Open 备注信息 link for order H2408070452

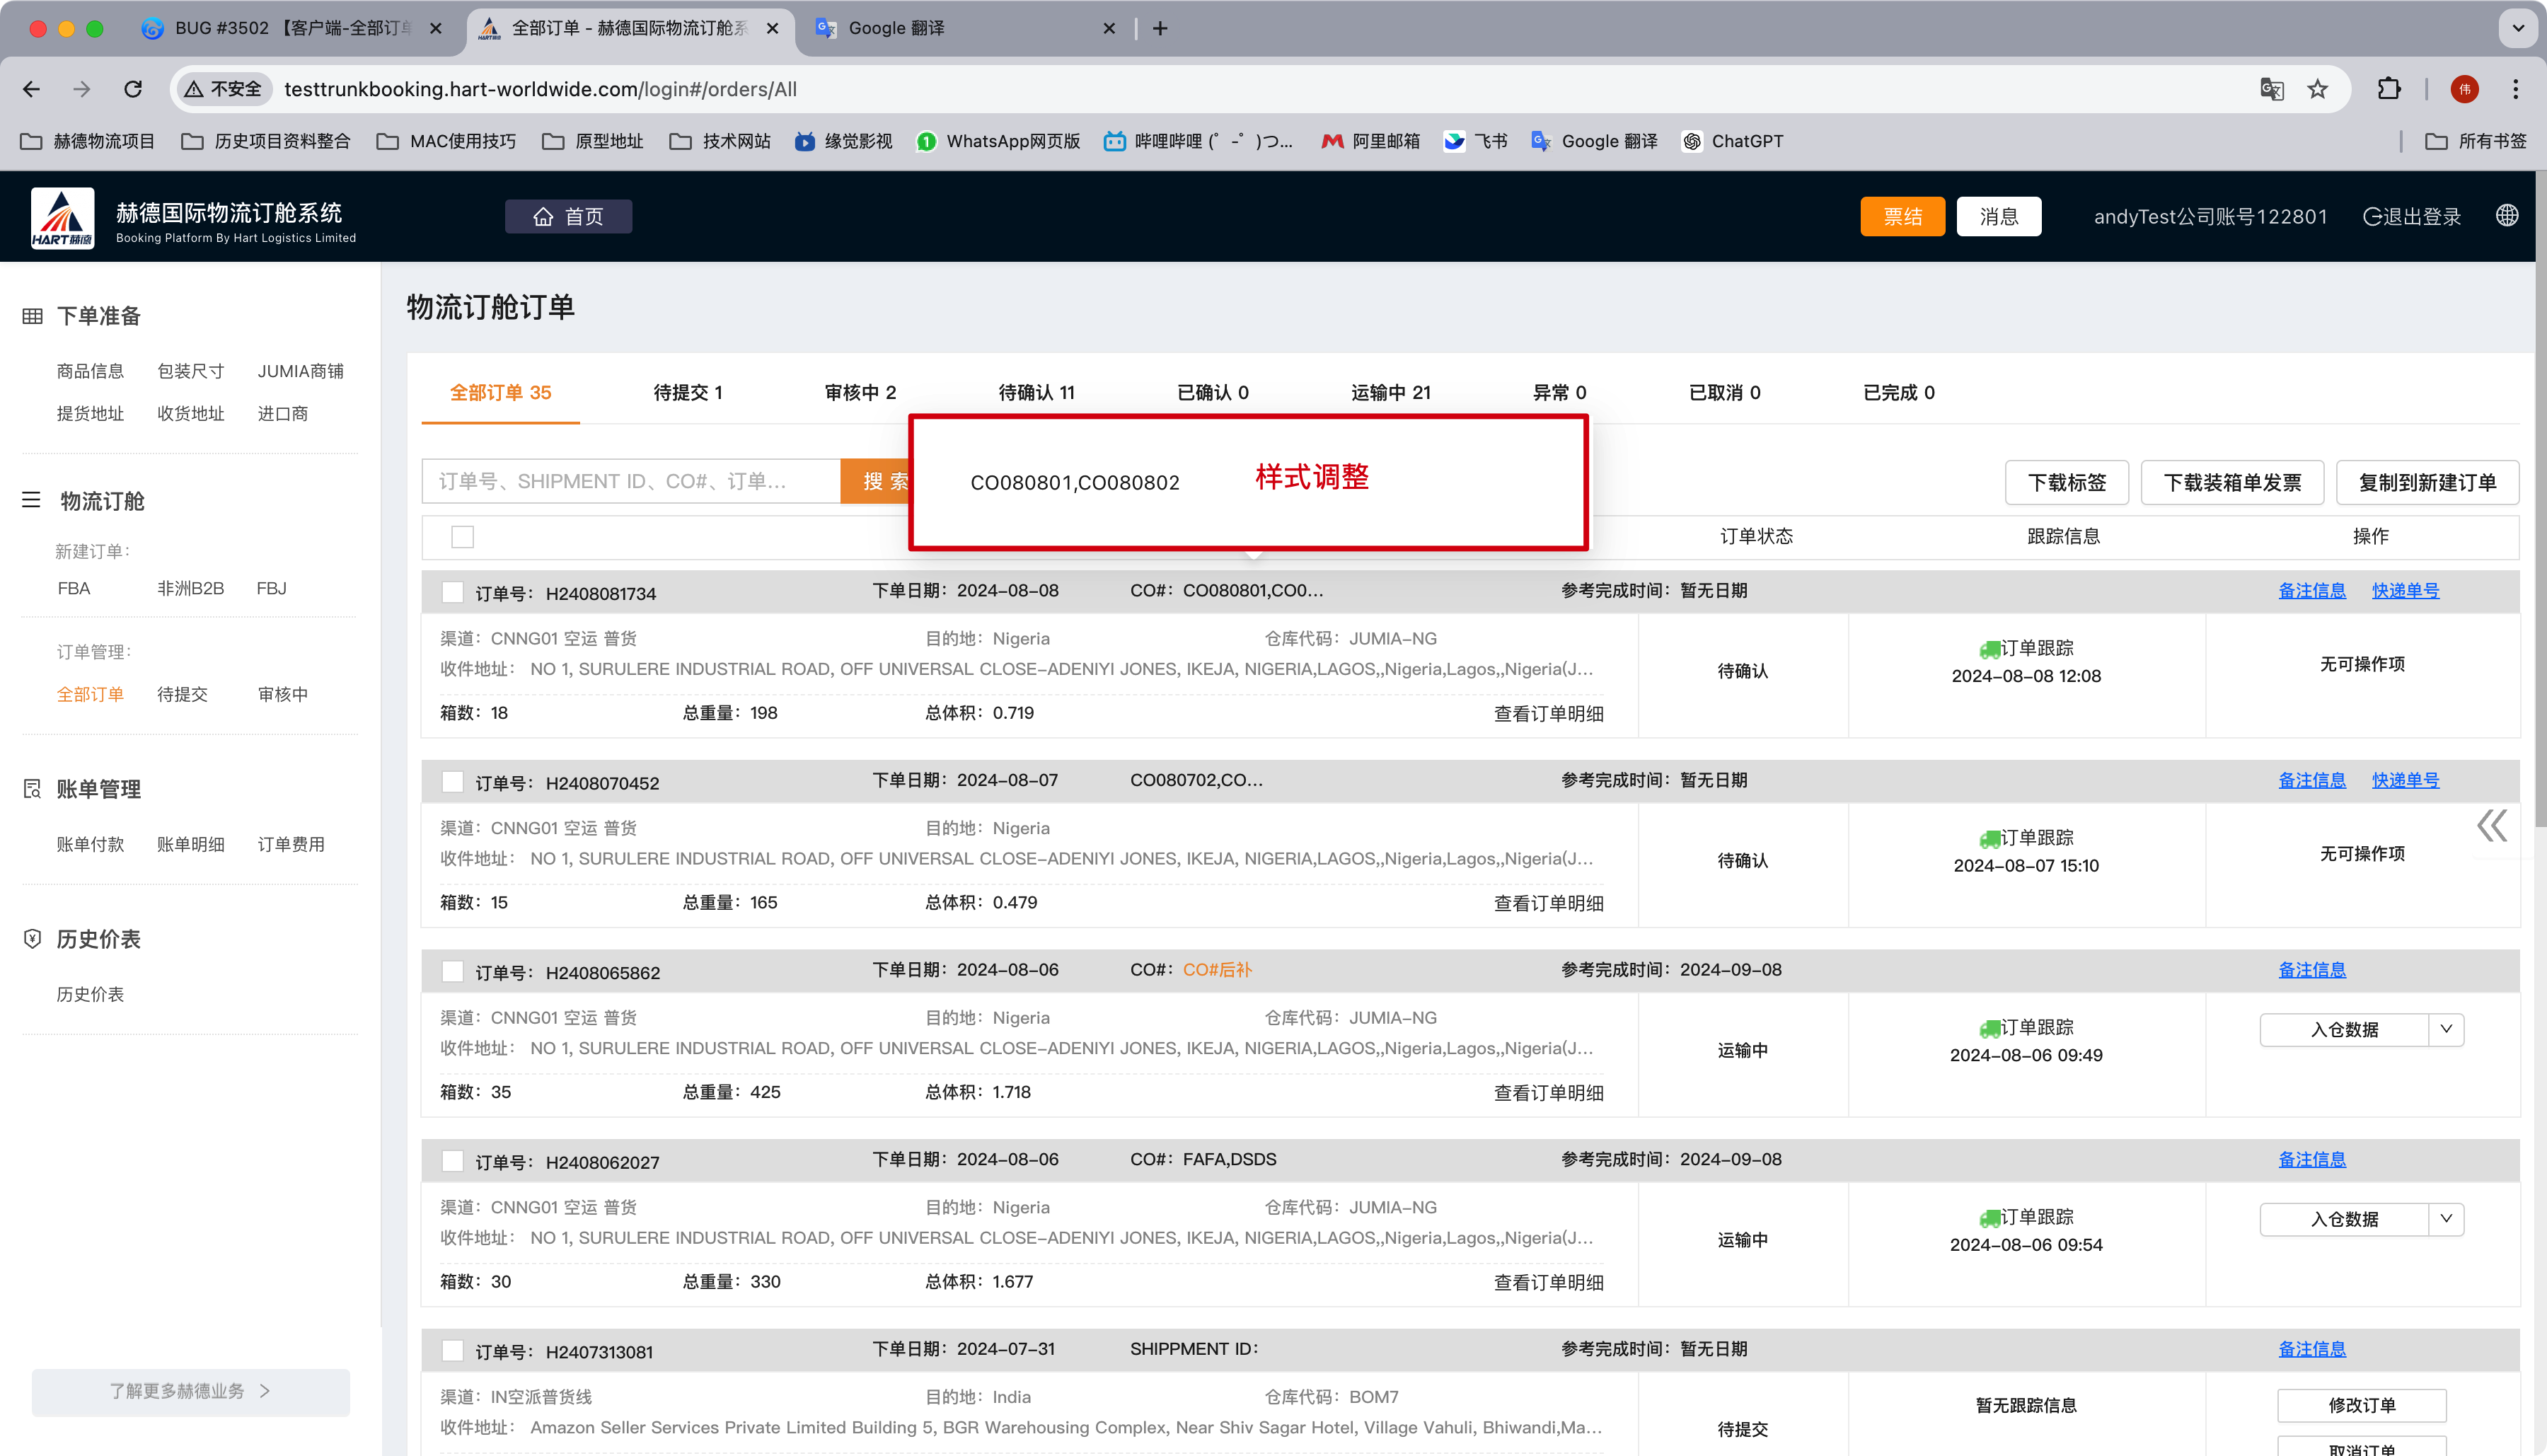pyautogui.click(x=2311, y=780)
